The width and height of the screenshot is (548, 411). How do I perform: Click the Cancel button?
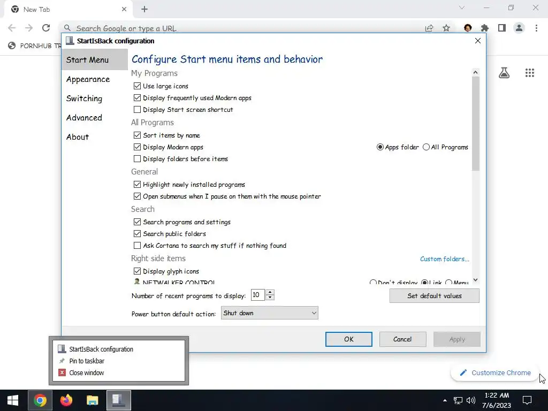pyautogui.click(x=402, y=339)
